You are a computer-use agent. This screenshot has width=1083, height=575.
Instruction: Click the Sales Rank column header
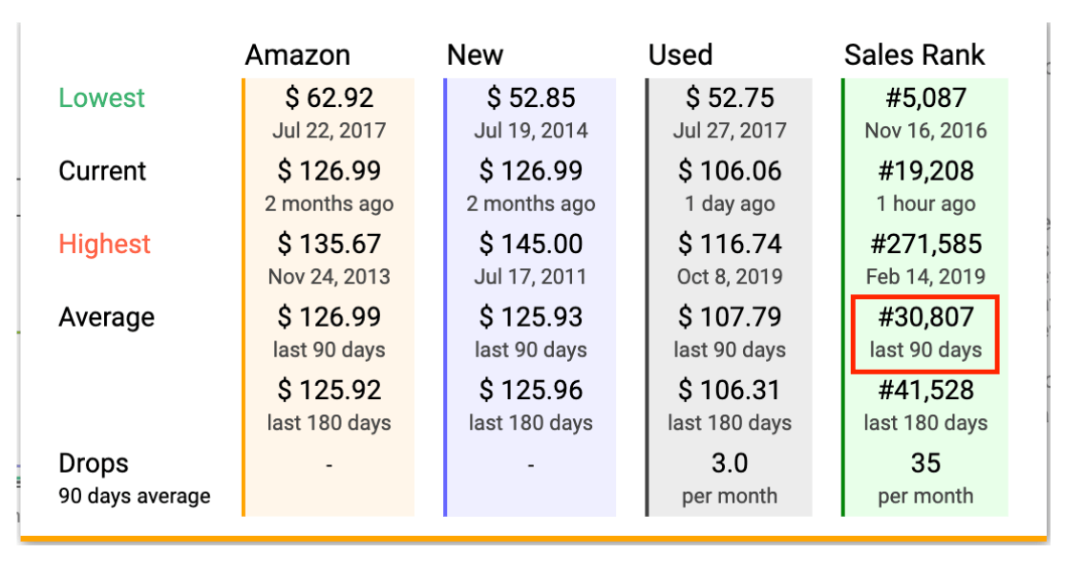coord(915,55)
